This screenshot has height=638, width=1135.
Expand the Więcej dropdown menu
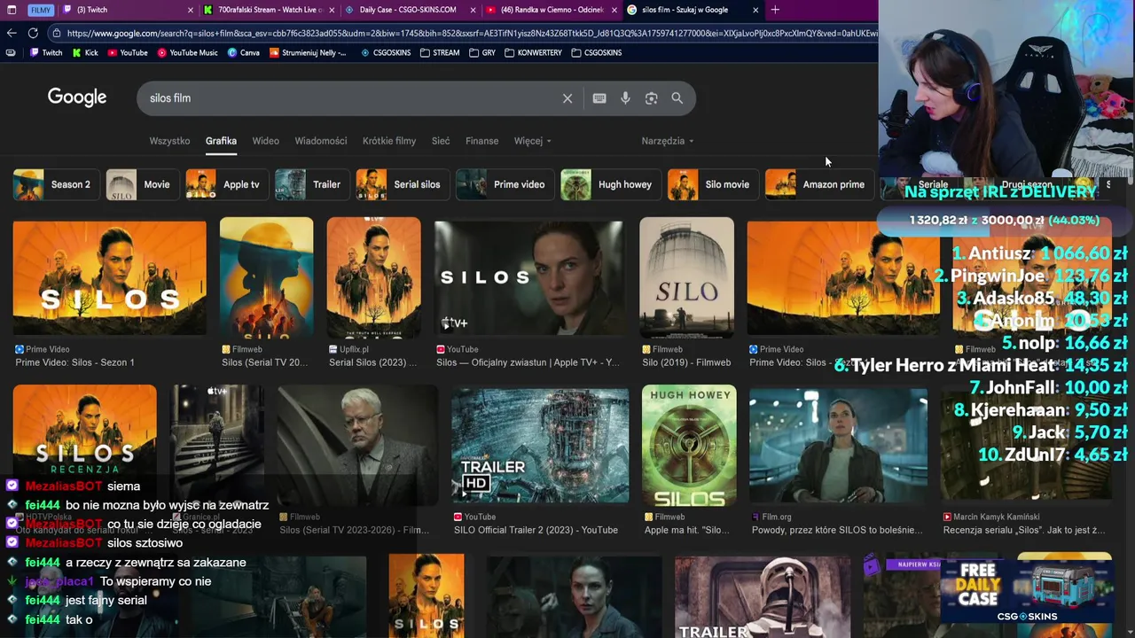coord(532,141)
